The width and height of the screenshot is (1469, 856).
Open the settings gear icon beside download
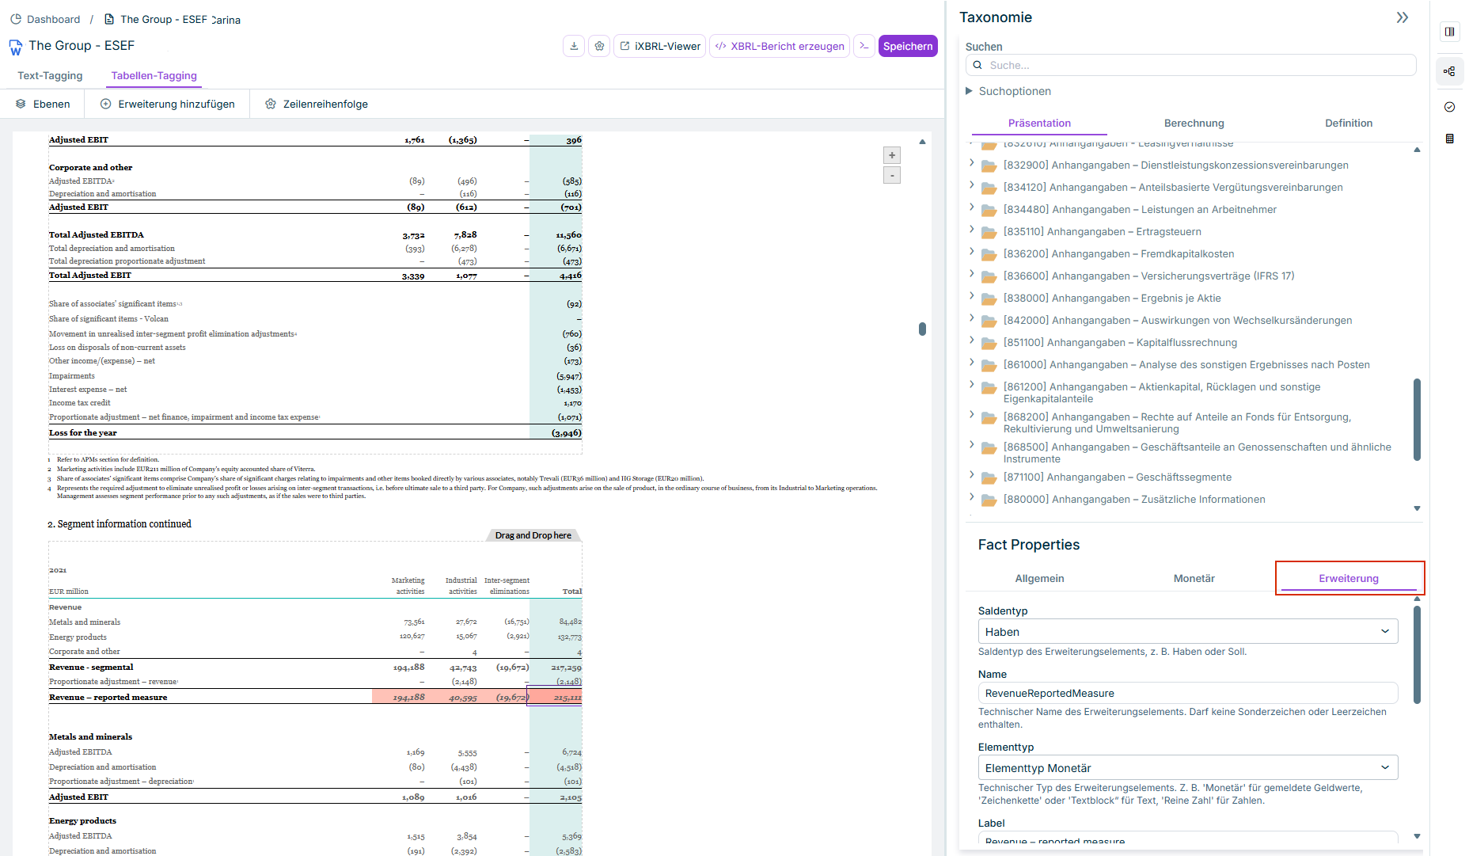[x=599, y=46]
